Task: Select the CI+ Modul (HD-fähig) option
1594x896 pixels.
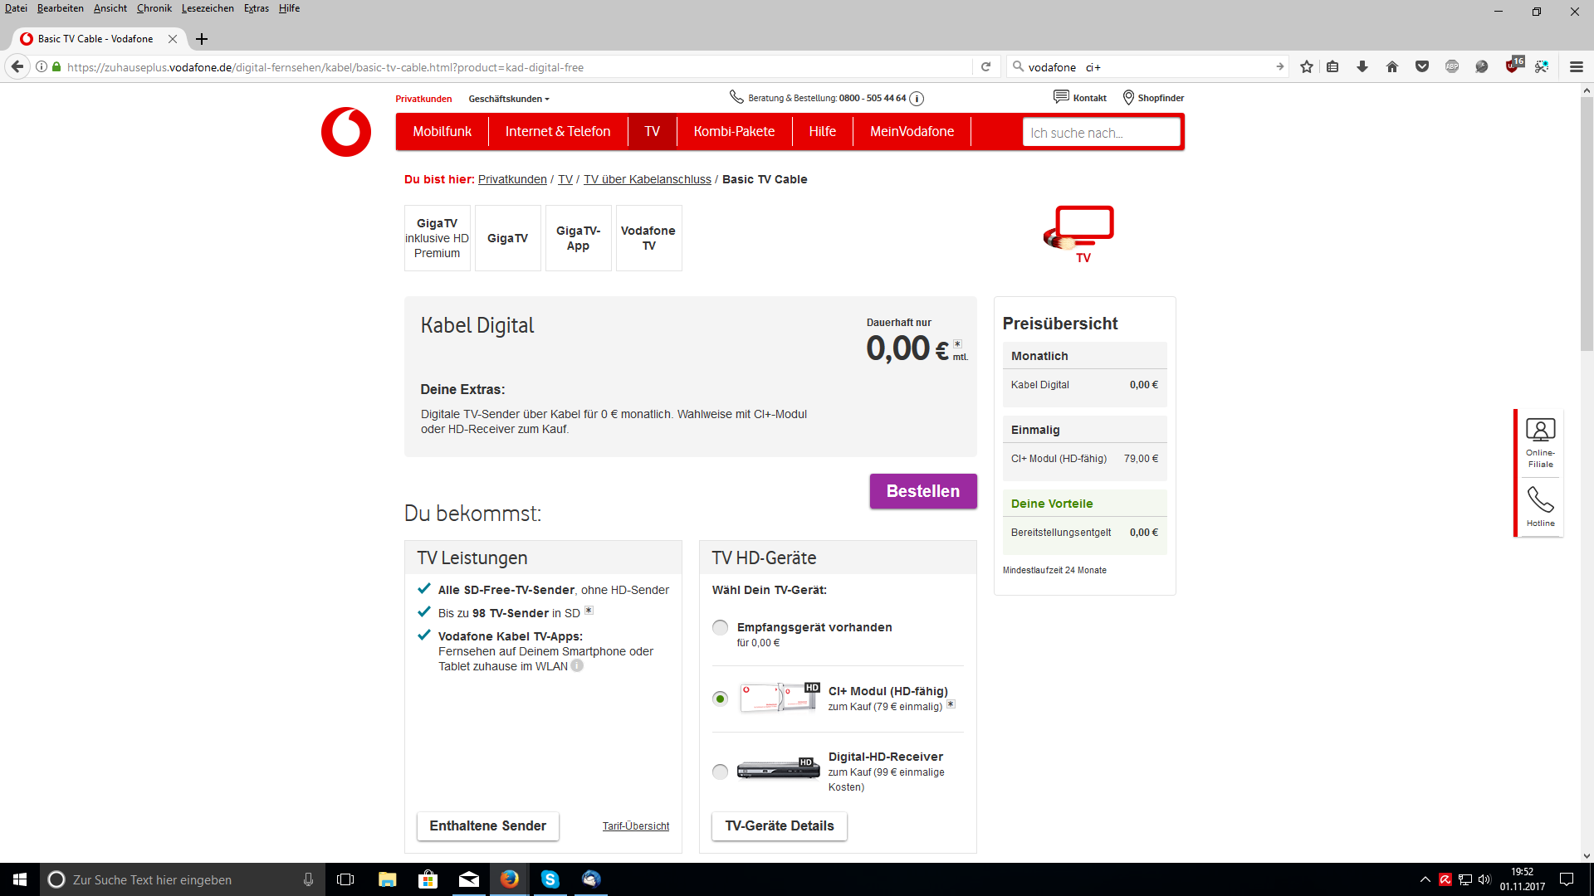Action: pos(720,699)
